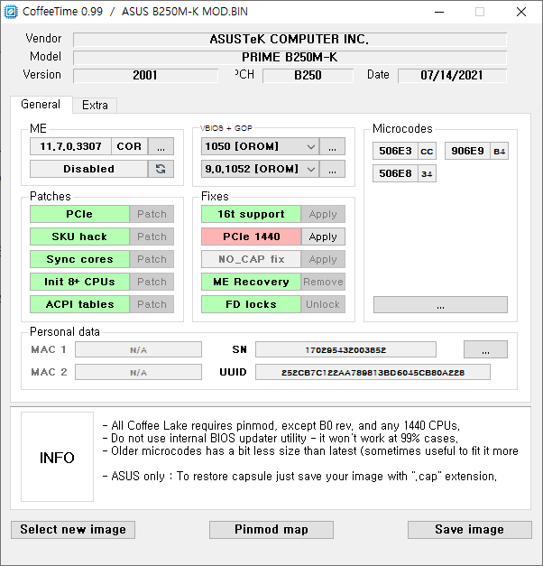543x566 pixels.
Task: Click the Model PRIME B250M-K field
Action: click(290, 58)
